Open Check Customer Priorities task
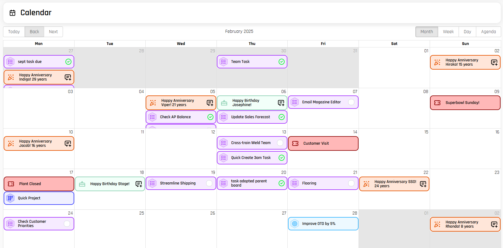 pyautogui.click(x=39, y=224)
